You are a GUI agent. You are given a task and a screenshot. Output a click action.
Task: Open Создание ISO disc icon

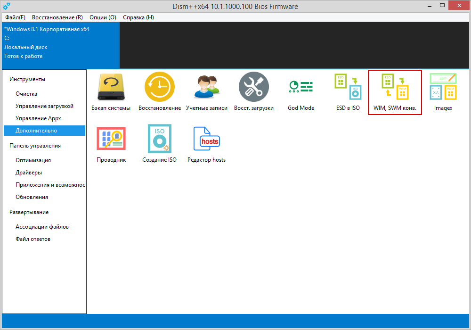[160, 139]
